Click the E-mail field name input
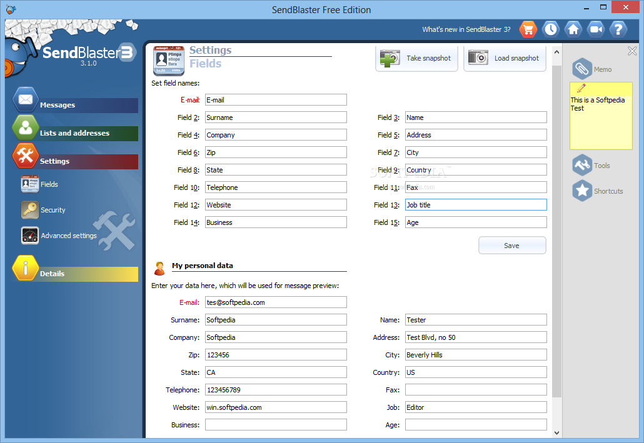 276,100
